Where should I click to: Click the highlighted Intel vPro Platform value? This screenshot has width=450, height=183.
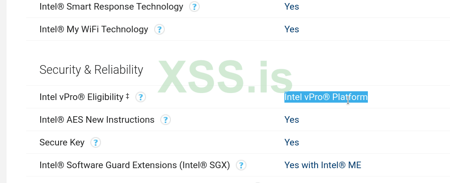(x=325, y=97)
